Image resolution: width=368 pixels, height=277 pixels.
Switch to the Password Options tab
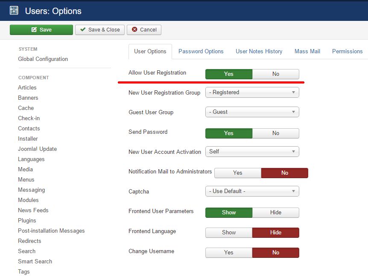point(201,52)
